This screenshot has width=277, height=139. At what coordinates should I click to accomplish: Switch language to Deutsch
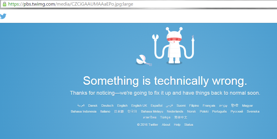[x=107, y=106]
